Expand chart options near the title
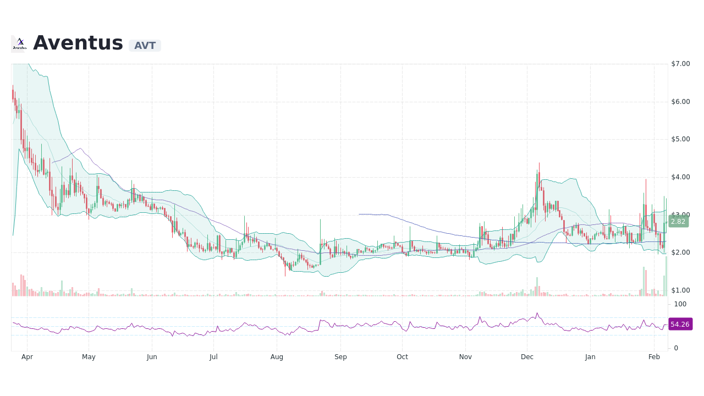Viewport: 704px width, 396px height. pyautogui.click(x=144, y=45)
